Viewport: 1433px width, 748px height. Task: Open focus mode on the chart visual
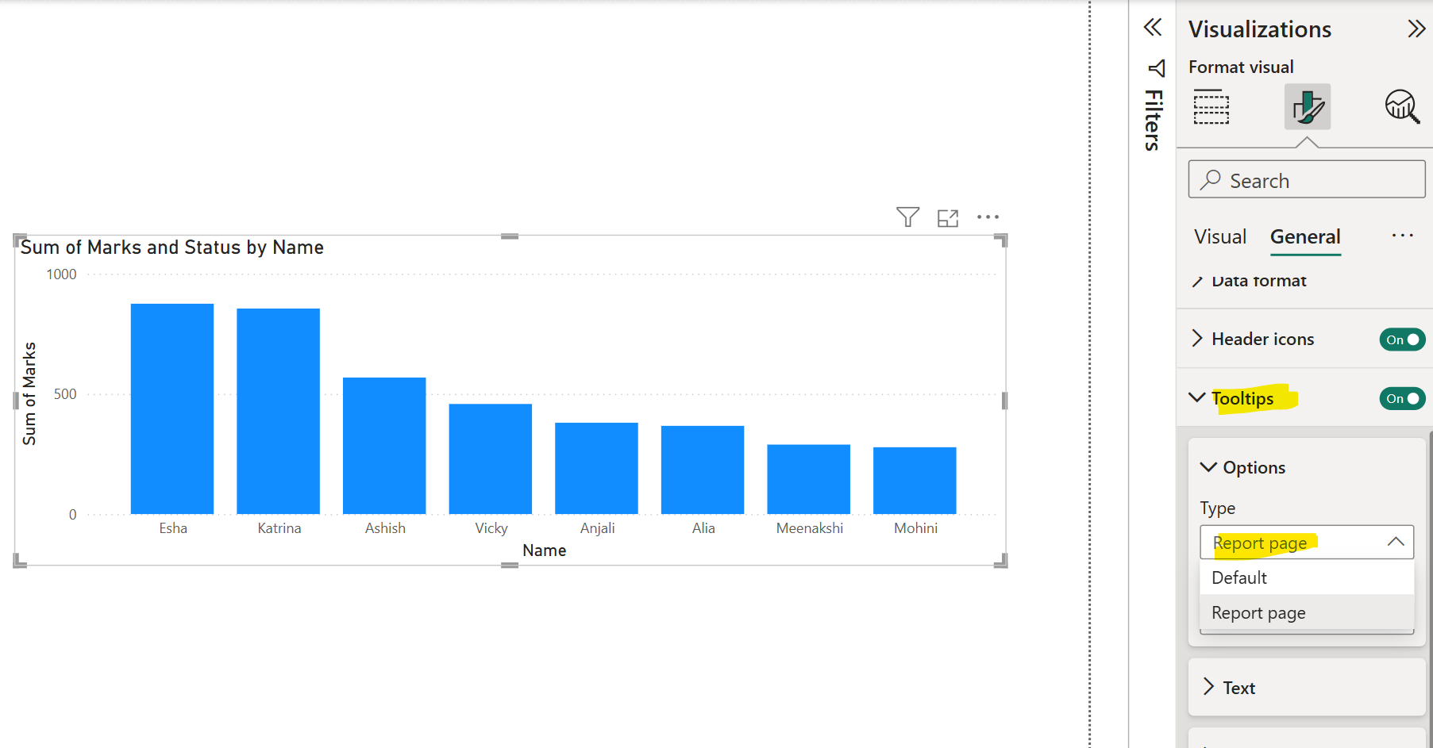point(947,216)
